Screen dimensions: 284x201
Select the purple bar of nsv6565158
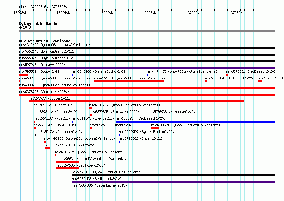coord(174,182)
